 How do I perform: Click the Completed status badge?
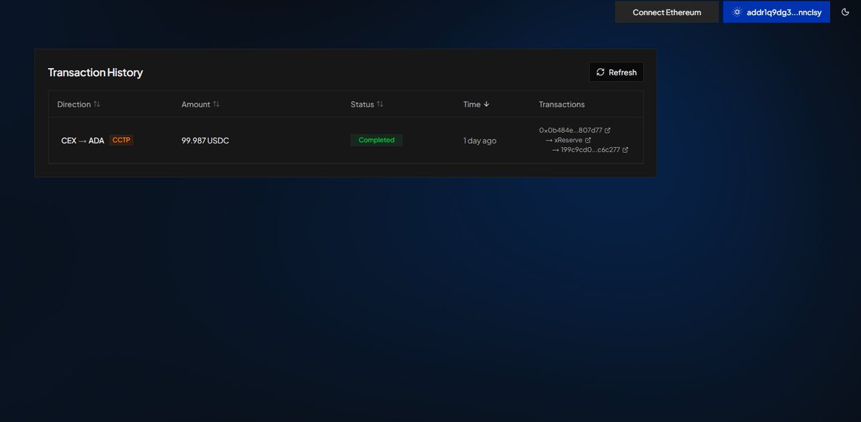coord(377,140)
